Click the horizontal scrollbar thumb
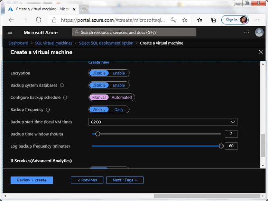This screenshot has width=268, height=201. pos(207,196)
